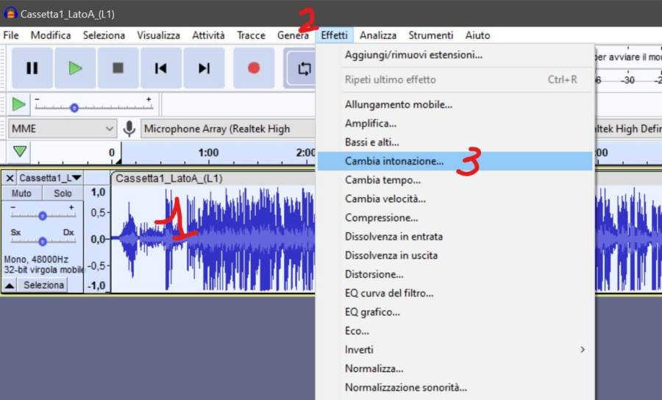Viewport: 662px width, 400px height.
Task: Click the timeline ruler at 1:00
Action: pos(208,153)
